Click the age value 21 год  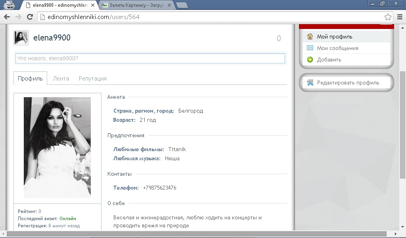pyautogui.click(x=147, y=120)
